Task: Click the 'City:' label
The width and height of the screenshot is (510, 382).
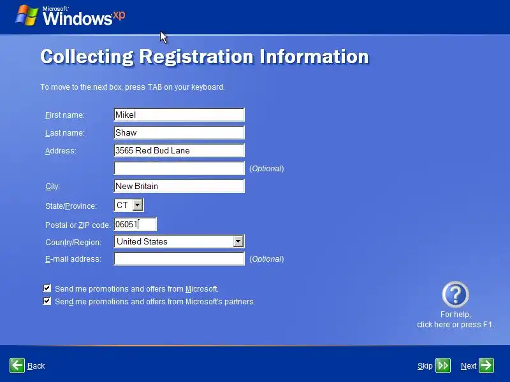Action: tap(52, 187)
